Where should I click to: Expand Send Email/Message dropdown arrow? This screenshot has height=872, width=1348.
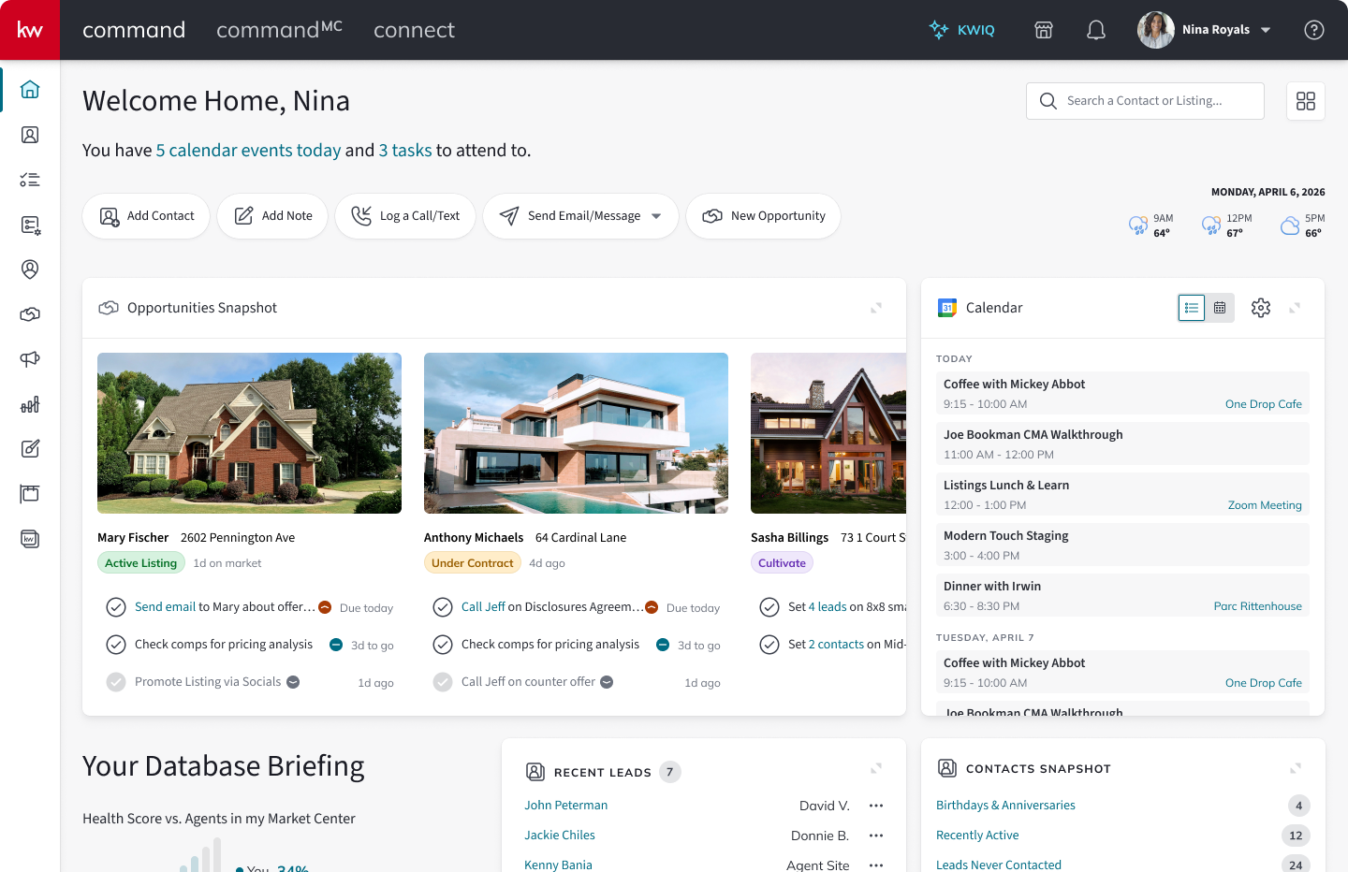(x=656, y=216)
